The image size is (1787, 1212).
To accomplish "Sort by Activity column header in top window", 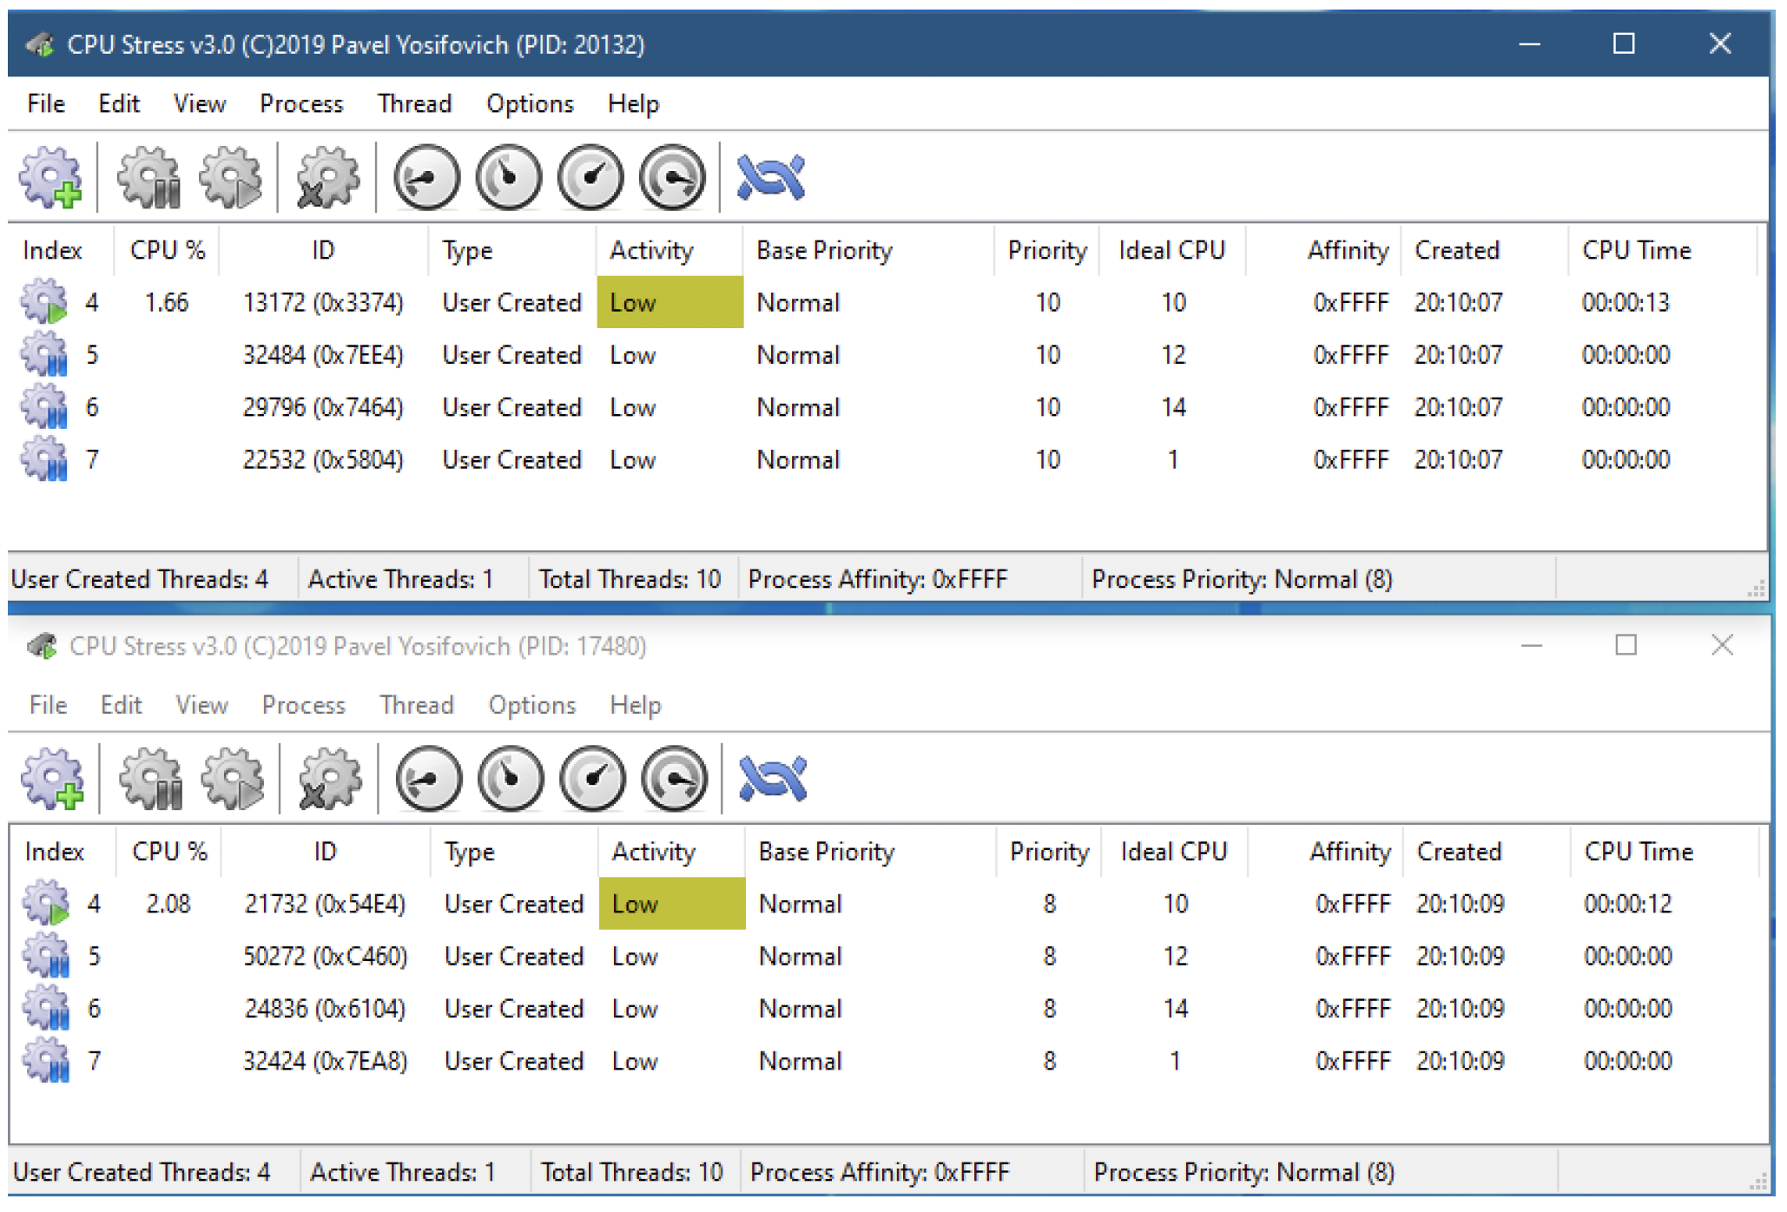I will (x=669, y=250).
